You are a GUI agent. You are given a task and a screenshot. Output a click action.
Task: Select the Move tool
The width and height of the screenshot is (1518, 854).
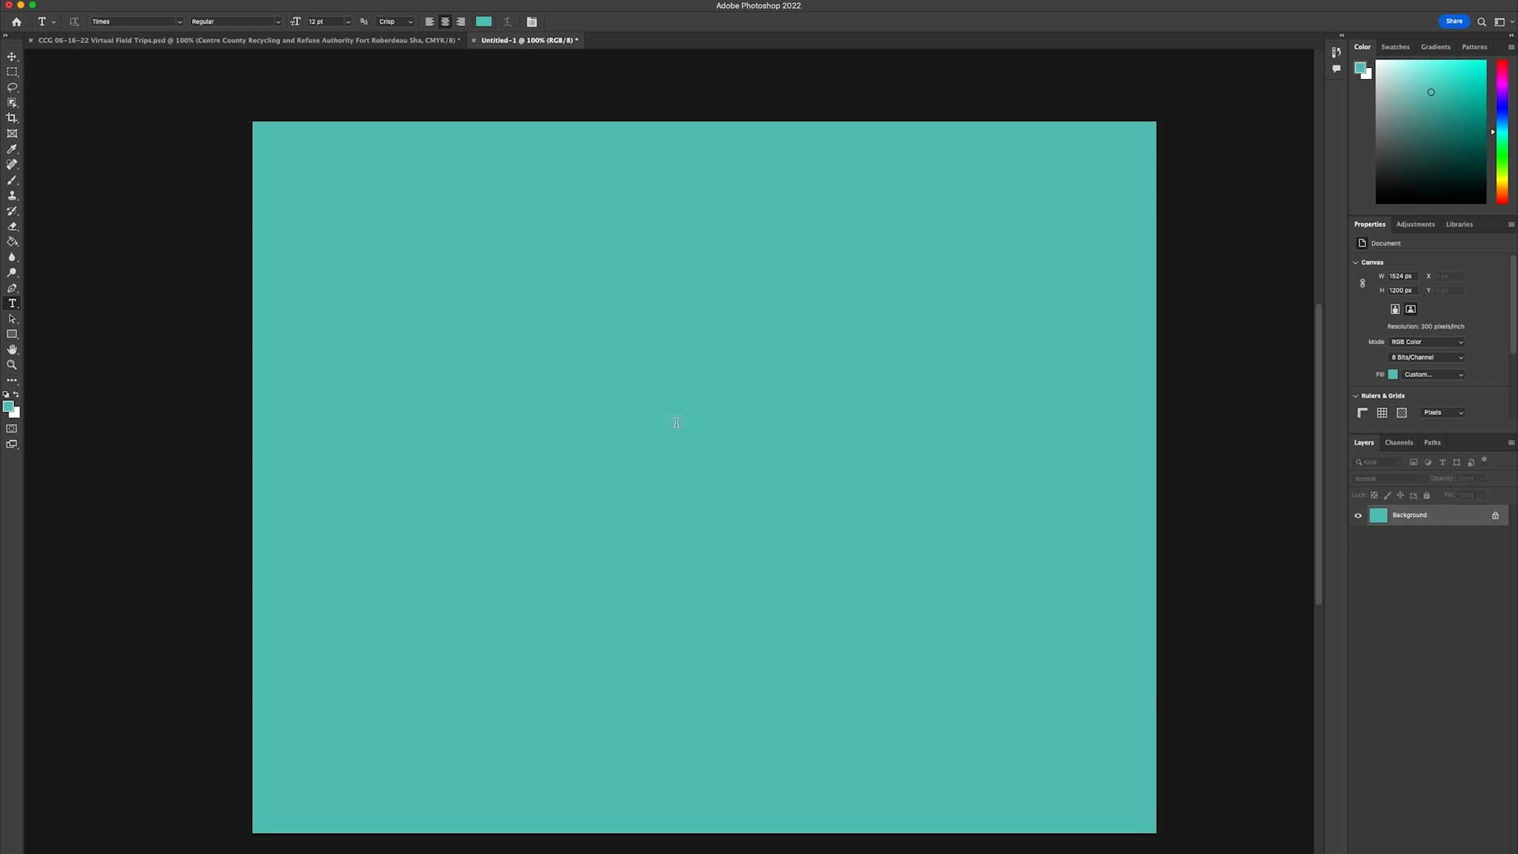(12, 57)
